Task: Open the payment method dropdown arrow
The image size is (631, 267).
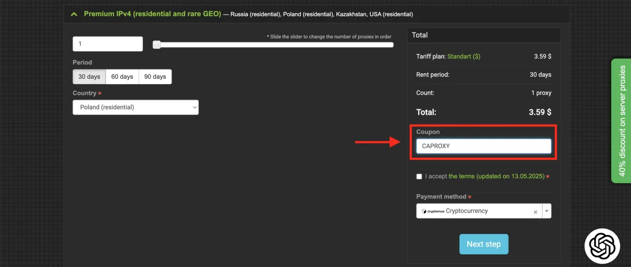Action: coord(546,211)
